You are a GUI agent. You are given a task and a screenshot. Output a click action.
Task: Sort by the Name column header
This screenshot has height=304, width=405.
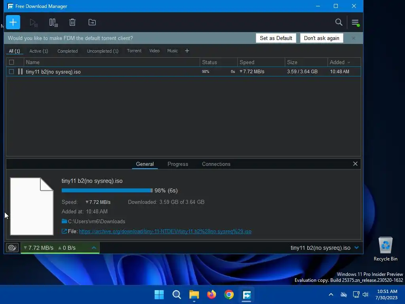point(112,62)
